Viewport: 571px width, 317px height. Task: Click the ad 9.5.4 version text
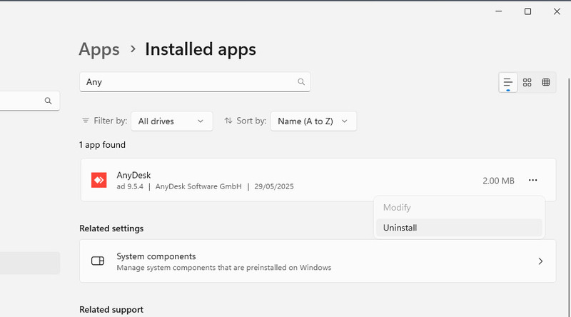tap(130, 186)
